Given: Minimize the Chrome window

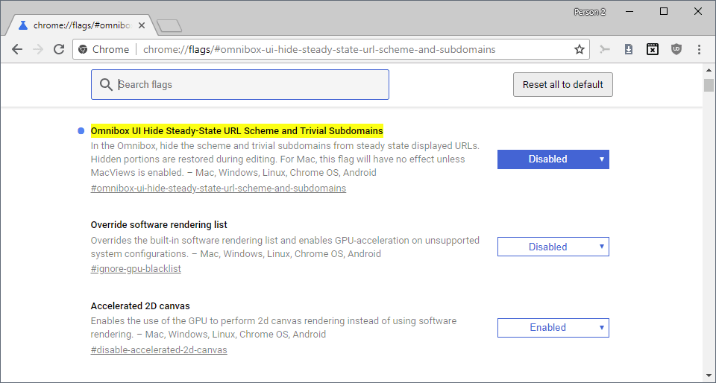Looking at the screenshot, I should click(x=629, y=12).
